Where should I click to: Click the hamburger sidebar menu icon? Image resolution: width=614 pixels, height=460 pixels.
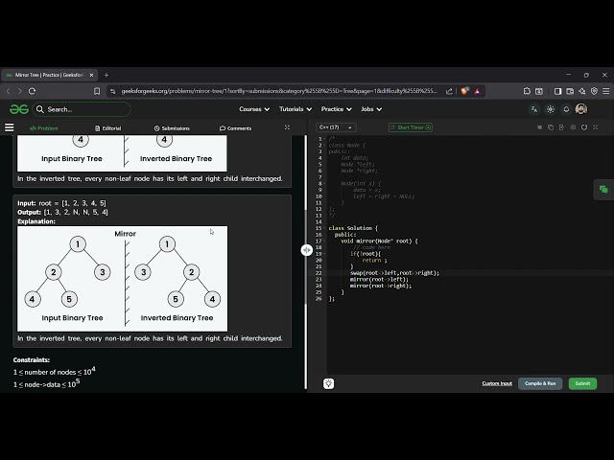(9, 127)
